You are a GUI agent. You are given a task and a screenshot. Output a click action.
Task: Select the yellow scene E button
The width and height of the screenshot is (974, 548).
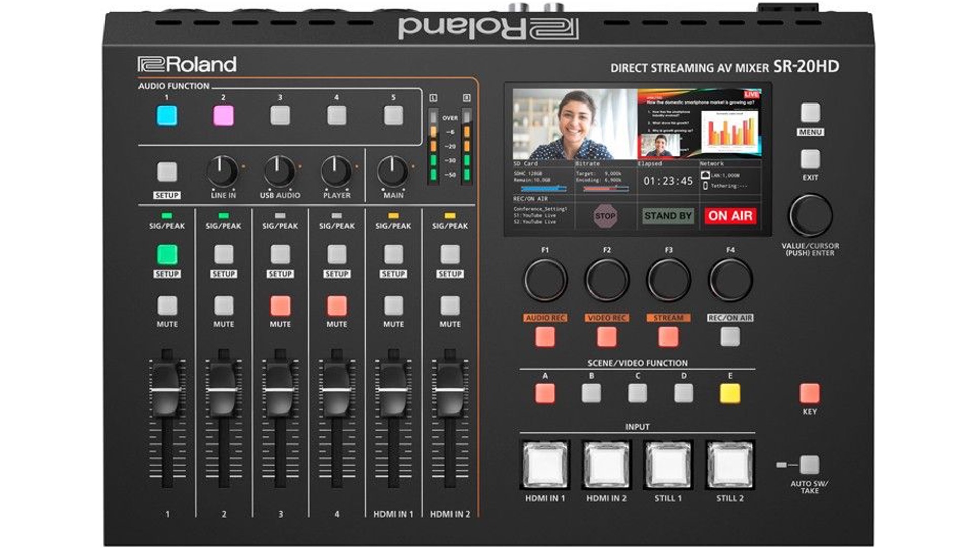click(730, 393)
